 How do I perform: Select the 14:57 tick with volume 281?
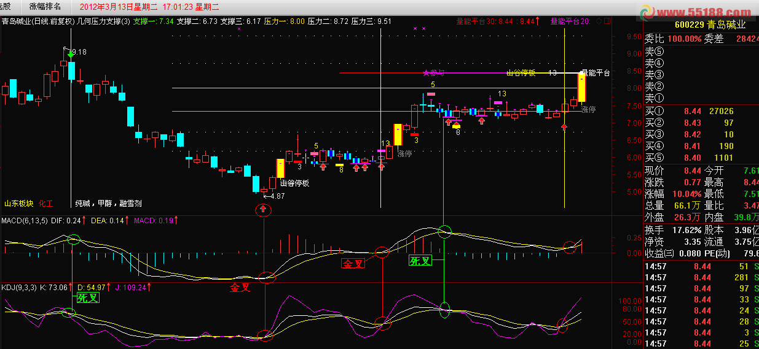[x=701, y=277]
